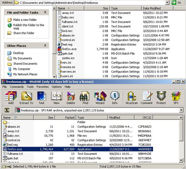Click Publish this folder to the Web text
The height and width of the screenshot is (169, 186).
coord(29,27)
